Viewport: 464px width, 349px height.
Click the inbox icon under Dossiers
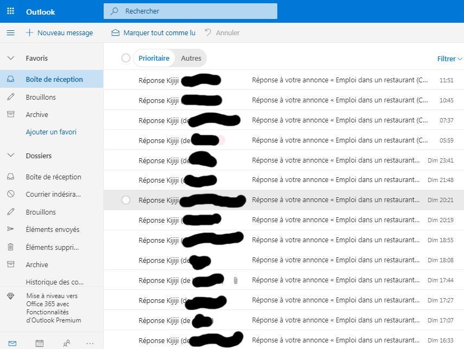click(x=11, y=177)
